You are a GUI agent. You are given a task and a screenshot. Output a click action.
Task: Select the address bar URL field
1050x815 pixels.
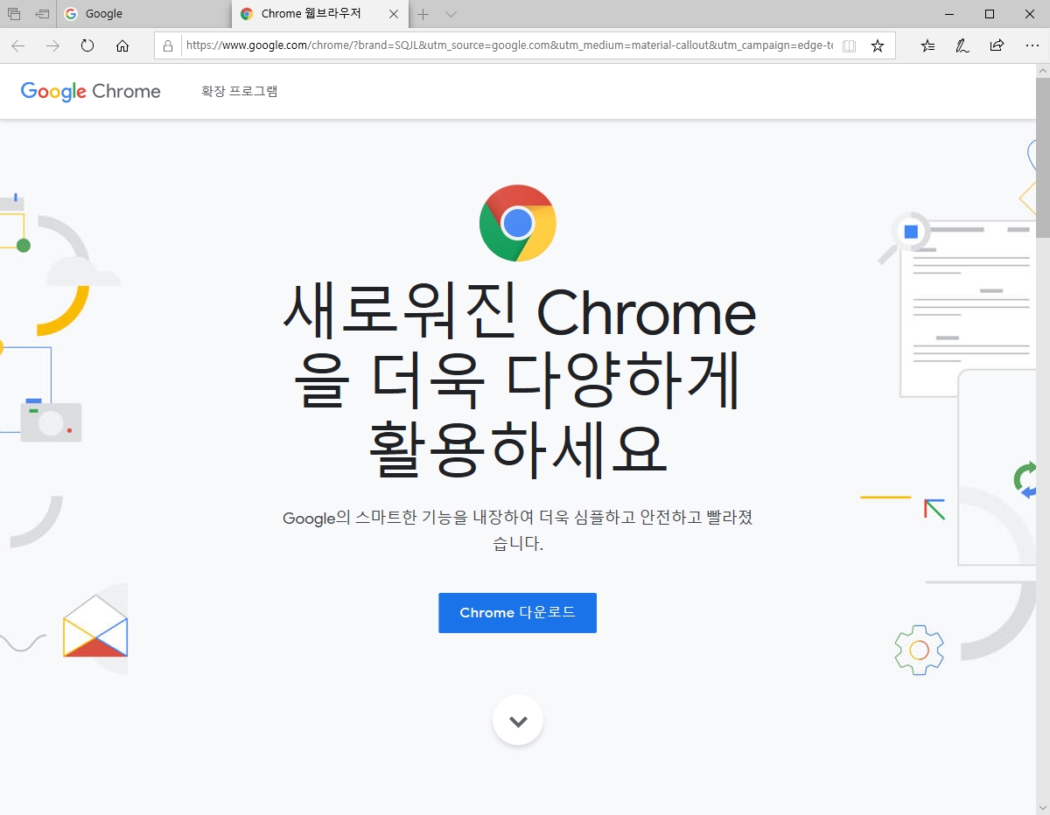(x=509, y=45)
